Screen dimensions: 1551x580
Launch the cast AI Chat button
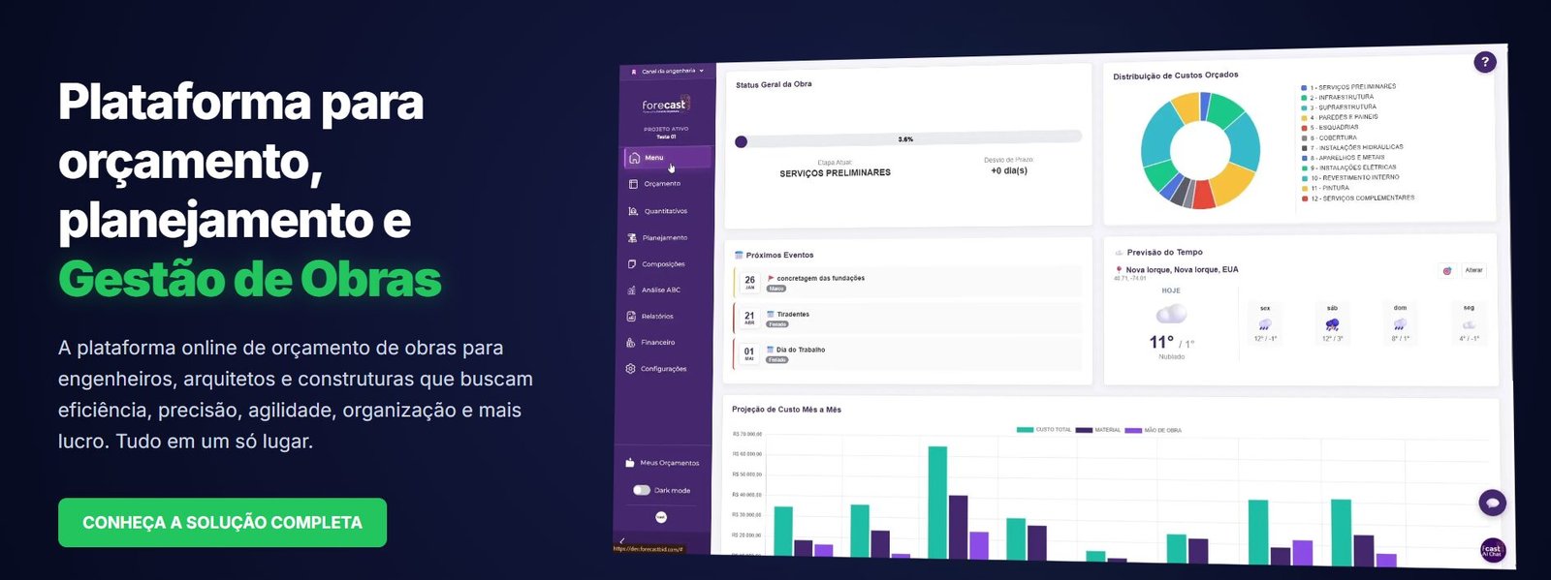tap(1492, 550)
